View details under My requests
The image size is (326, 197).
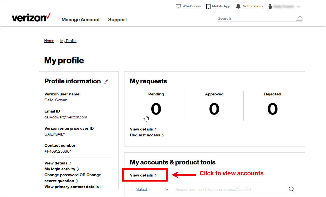tap(143, 129)
